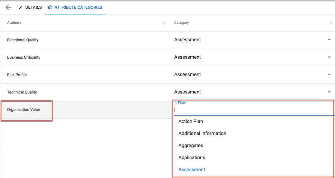Screen dimensions: 335x178
Task: Click the Filter icon in the dropdown
Action: point(176,103)
